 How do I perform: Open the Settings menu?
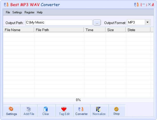click(x=17, y=12)
